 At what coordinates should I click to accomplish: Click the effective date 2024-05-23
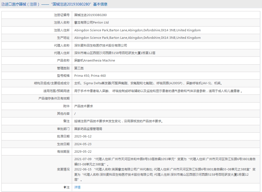click(83, 144)
